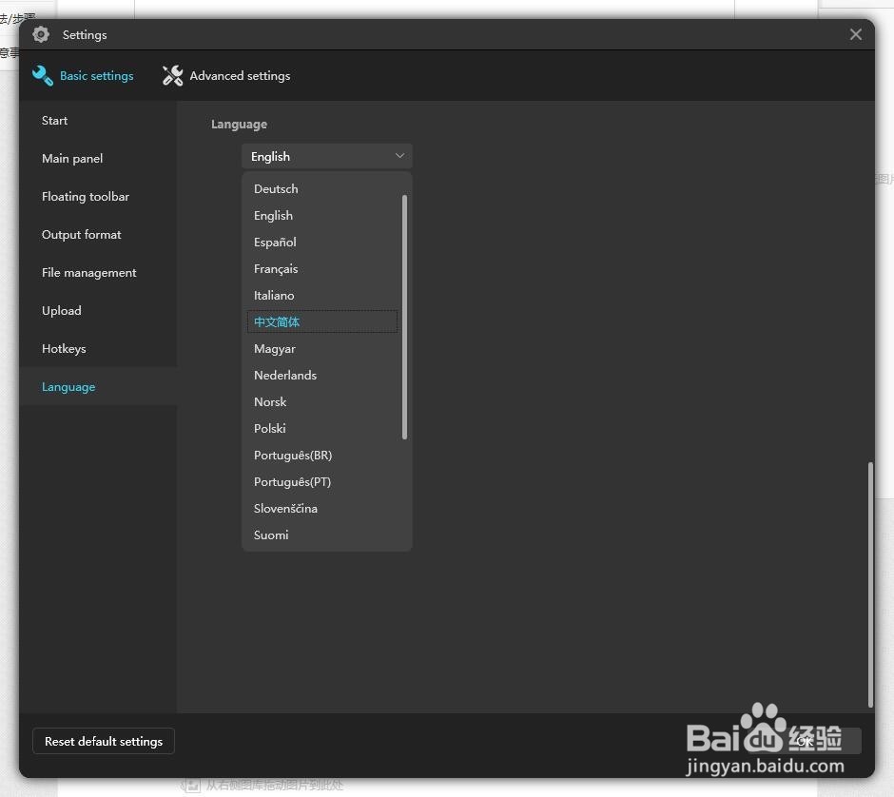Open the Start settings section
Image resolution: width=894 pixels, height=797 pixels.
(98, 120)
